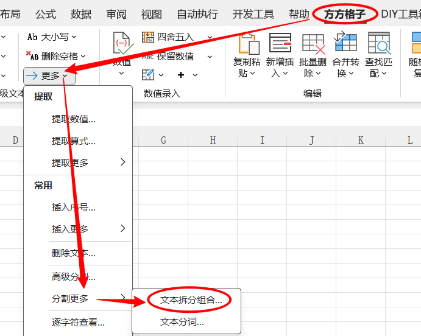The height and width of the screenshot is (336, 421).
Task: Select column J header
Action: click(311, 140)
